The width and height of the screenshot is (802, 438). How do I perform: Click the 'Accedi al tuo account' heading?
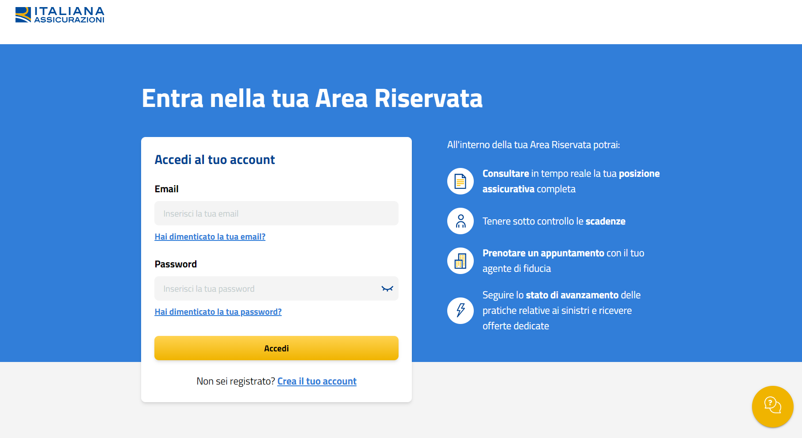click(x=215, y=160)
